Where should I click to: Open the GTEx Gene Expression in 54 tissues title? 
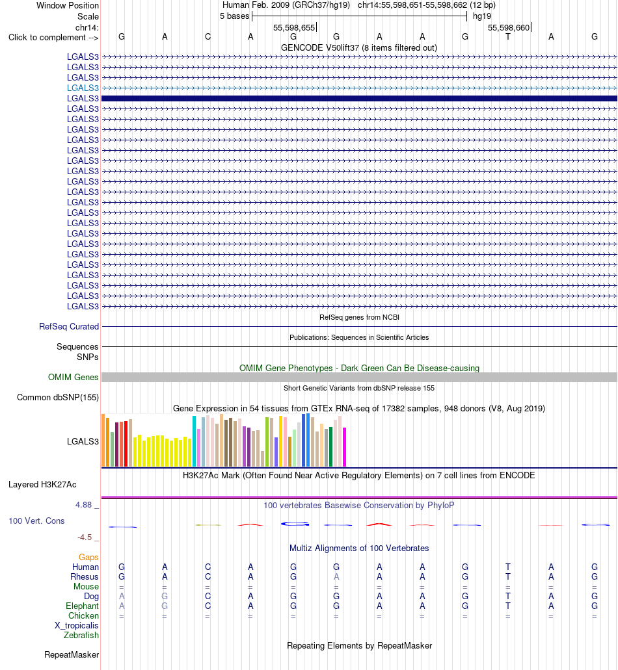click(359, 409)
